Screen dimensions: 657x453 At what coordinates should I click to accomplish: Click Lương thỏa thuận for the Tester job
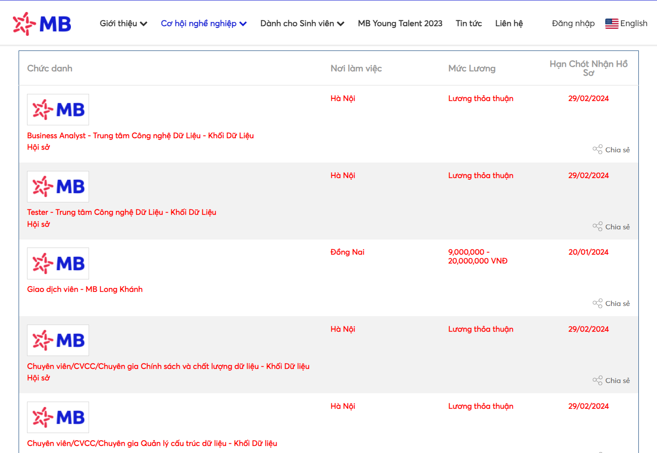coord(481,175)
